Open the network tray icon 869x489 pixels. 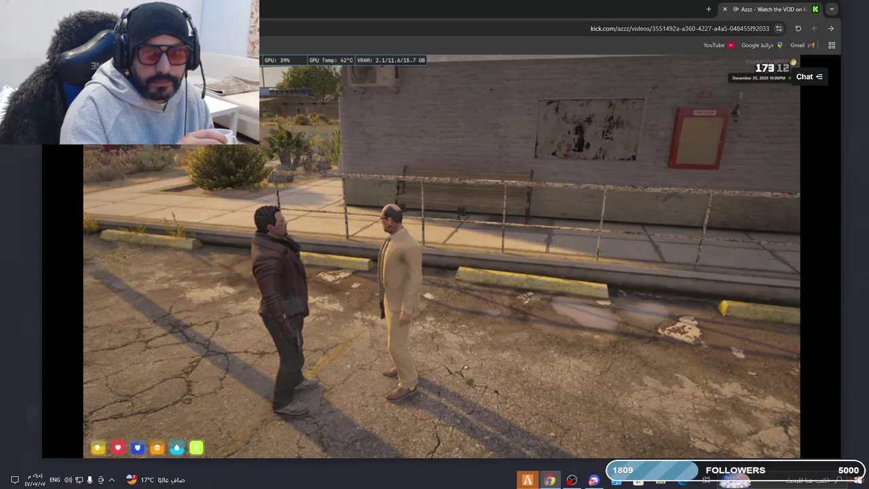click(79, 479)
